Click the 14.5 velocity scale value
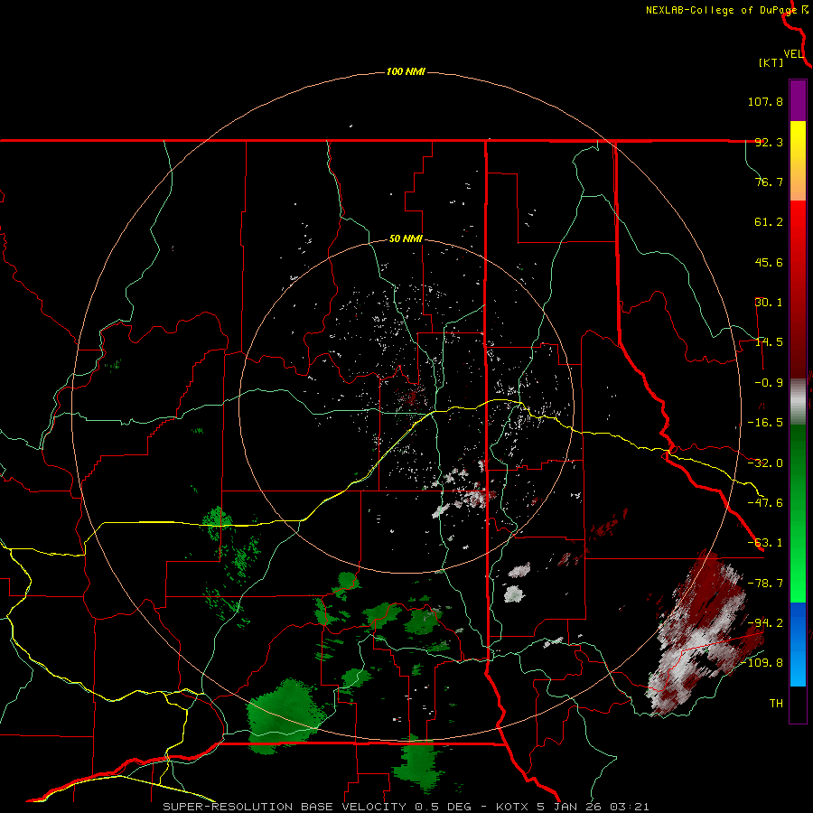Viewport: 813px width, 813px height. (x=769, y=342)
